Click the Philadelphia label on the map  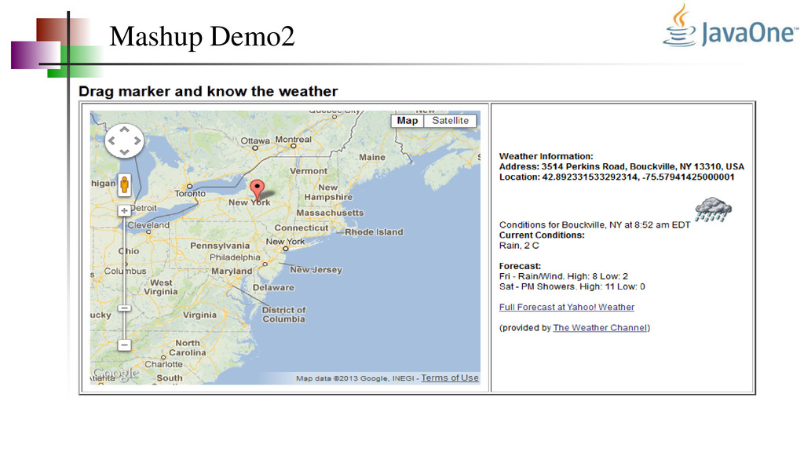pos(235,257)
